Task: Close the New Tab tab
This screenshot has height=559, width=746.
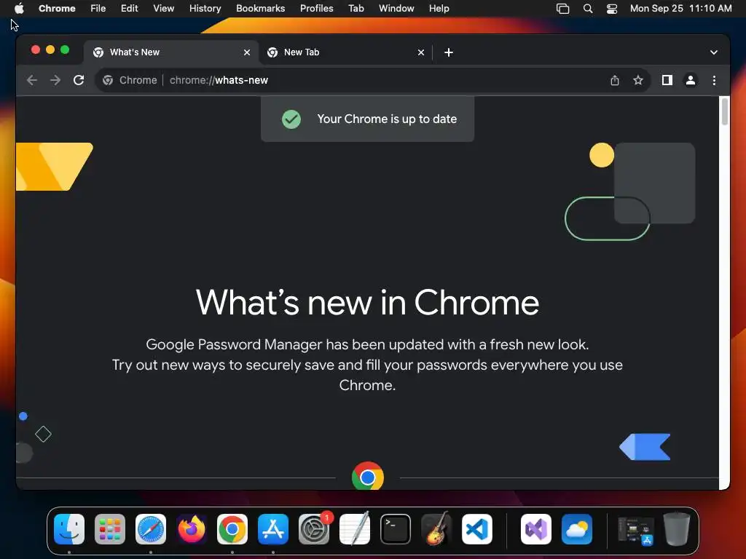Action: tap(421, 52)
